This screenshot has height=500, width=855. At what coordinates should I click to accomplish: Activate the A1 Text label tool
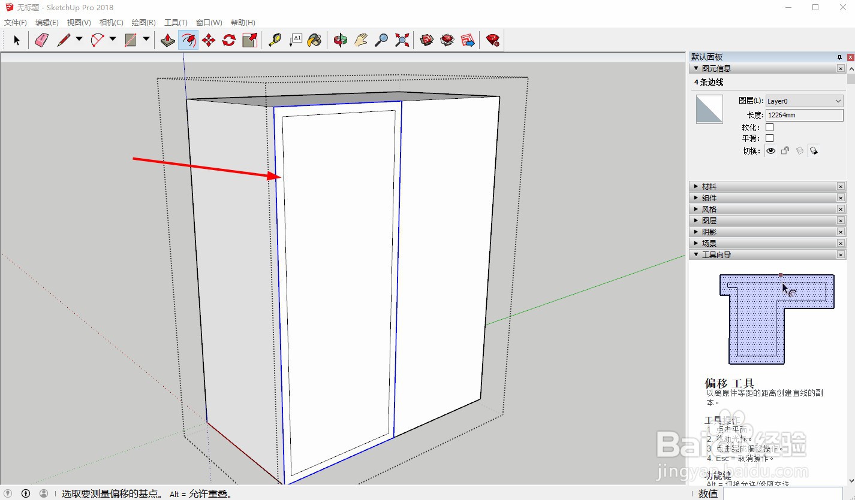(296, 40)
